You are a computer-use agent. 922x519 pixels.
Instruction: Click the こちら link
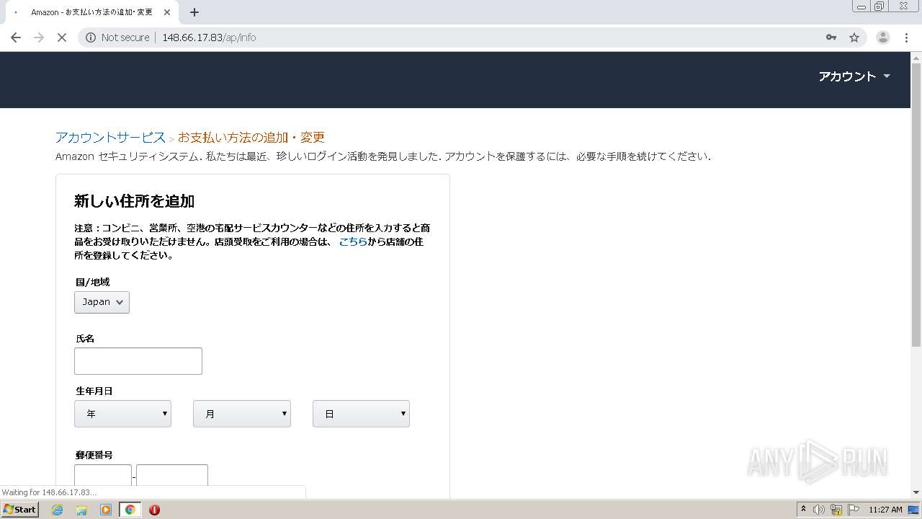[x=353, y=241]
